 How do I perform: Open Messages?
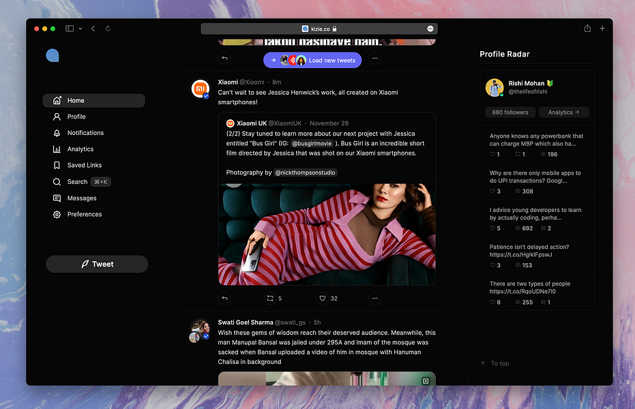(74, 198)
